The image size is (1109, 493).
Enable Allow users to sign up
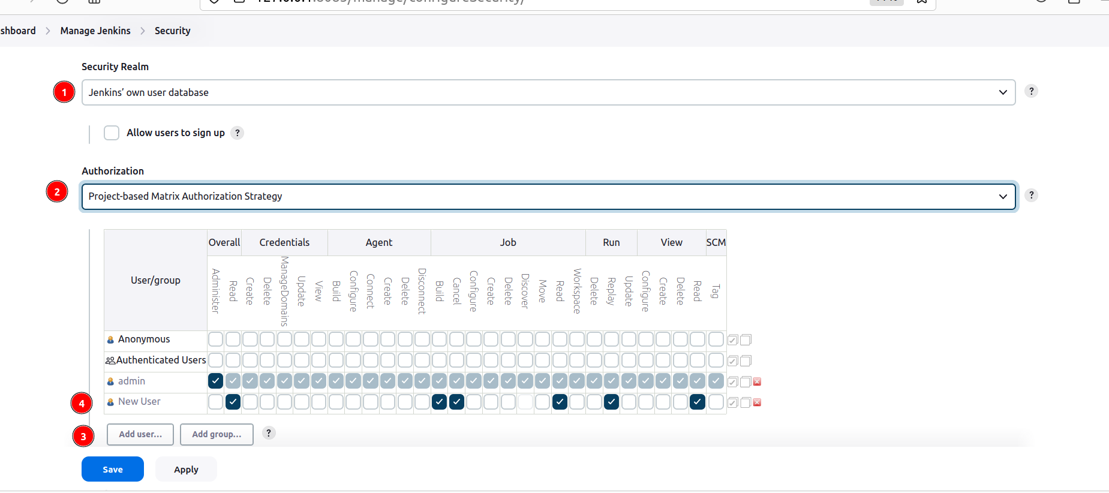pos(112,133)
